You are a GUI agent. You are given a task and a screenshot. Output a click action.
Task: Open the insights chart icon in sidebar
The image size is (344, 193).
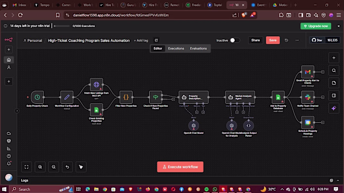(9, 148)
